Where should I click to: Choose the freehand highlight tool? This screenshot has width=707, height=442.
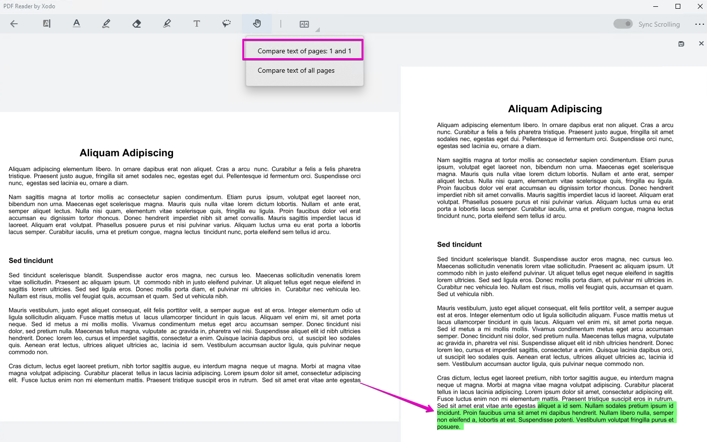[x=226, y=23]
